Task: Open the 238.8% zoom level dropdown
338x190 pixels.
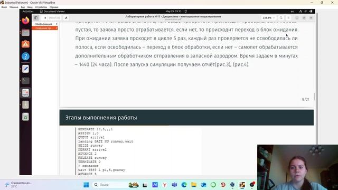Action: [269, 18]
